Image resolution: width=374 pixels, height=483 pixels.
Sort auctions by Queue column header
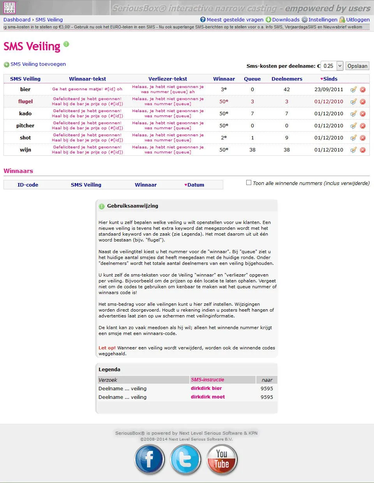[252, 79]
